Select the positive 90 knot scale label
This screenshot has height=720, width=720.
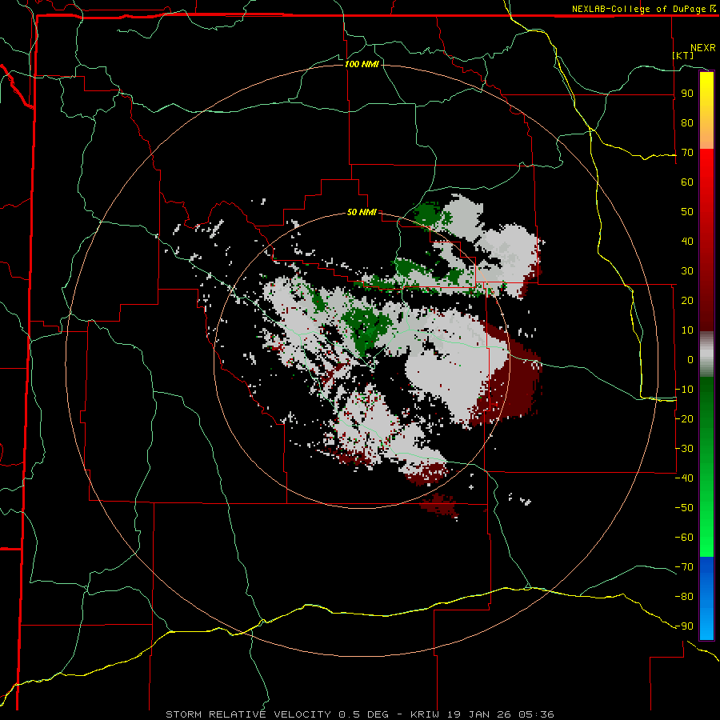pyautogui.click(x=687, y=94)
